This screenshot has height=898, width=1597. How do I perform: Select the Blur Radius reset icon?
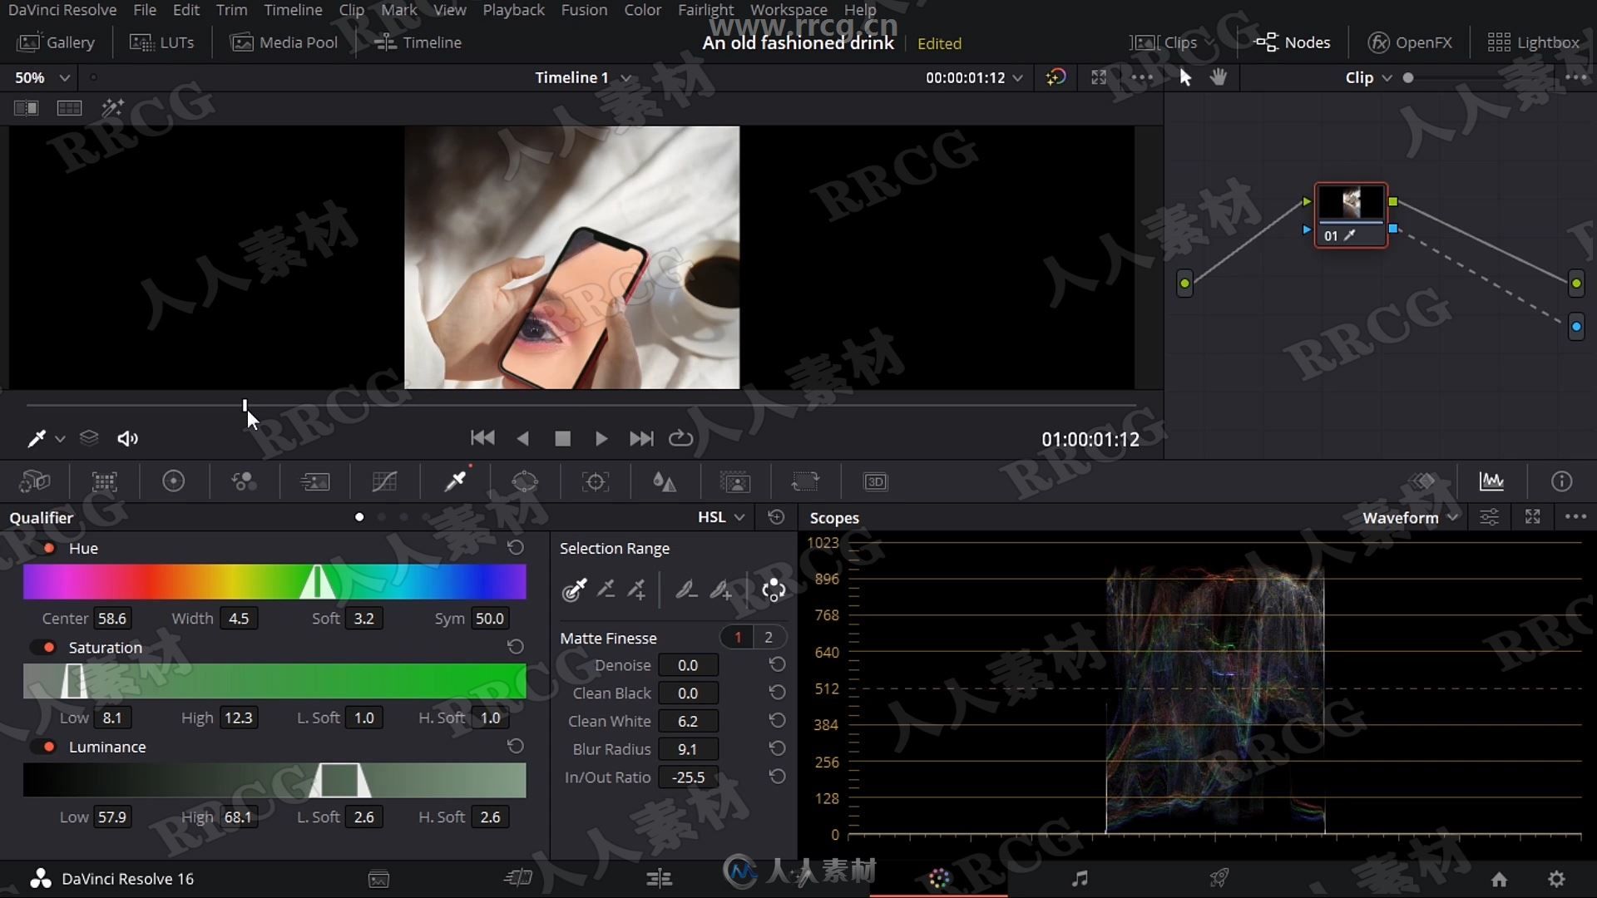778,749
